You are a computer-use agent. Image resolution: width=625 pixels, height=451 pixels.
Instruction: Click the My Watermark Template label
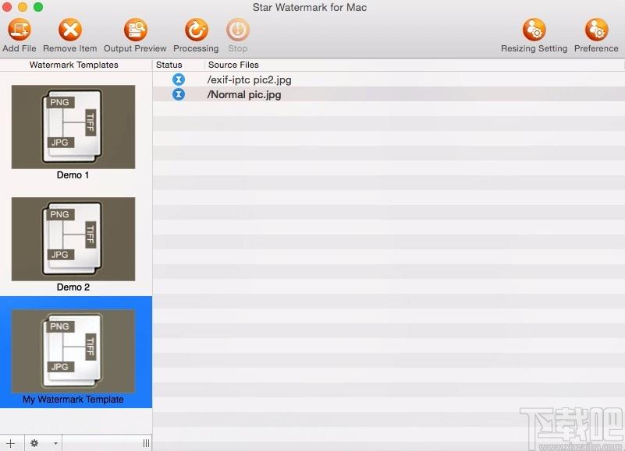[73, 400]
